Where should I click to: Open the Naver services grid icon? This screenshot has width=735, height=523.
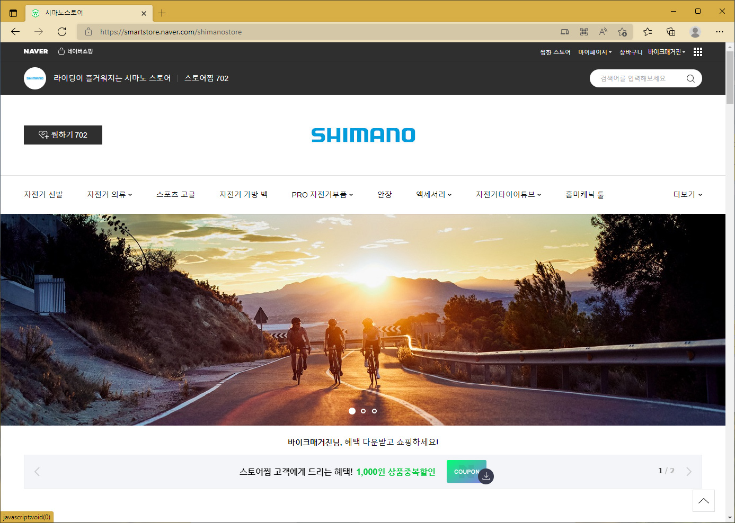[698, 52]
